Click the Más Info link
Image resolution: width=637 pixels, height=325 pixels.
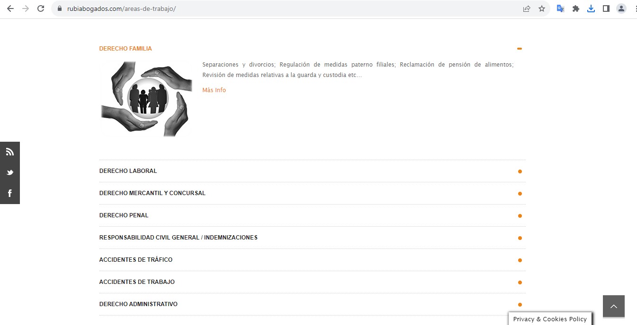214,90
